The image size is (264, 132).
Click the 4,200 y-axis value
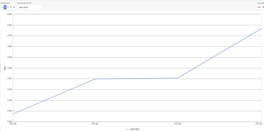point(9,89)
